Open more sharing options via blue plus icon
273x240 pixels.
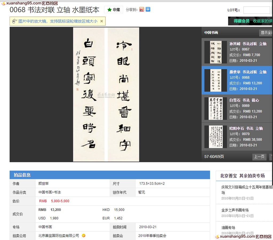click(148, 9)
